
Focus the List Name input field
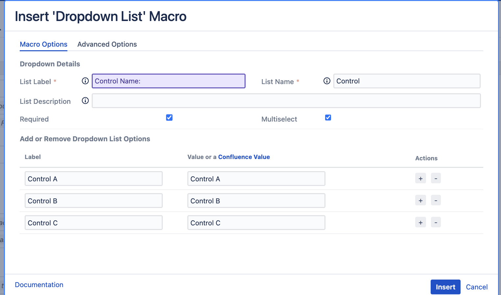[x=407, y=81]
